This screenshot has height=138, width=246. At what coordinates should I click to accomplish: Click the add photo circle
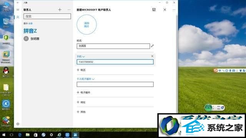[86, 25]
